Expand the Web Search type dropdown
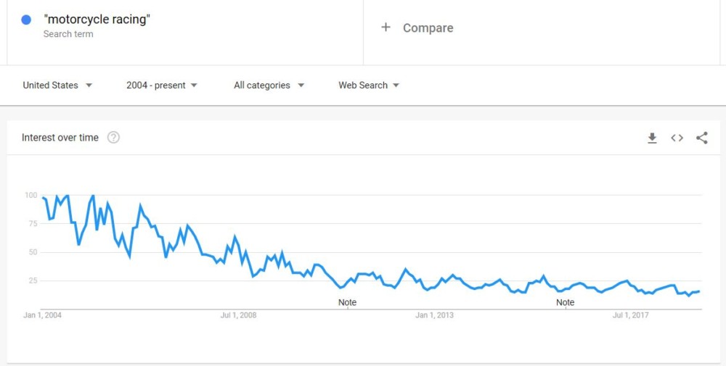Image resolution: width=726 pixels, height=366 pixels. point(369,86)
